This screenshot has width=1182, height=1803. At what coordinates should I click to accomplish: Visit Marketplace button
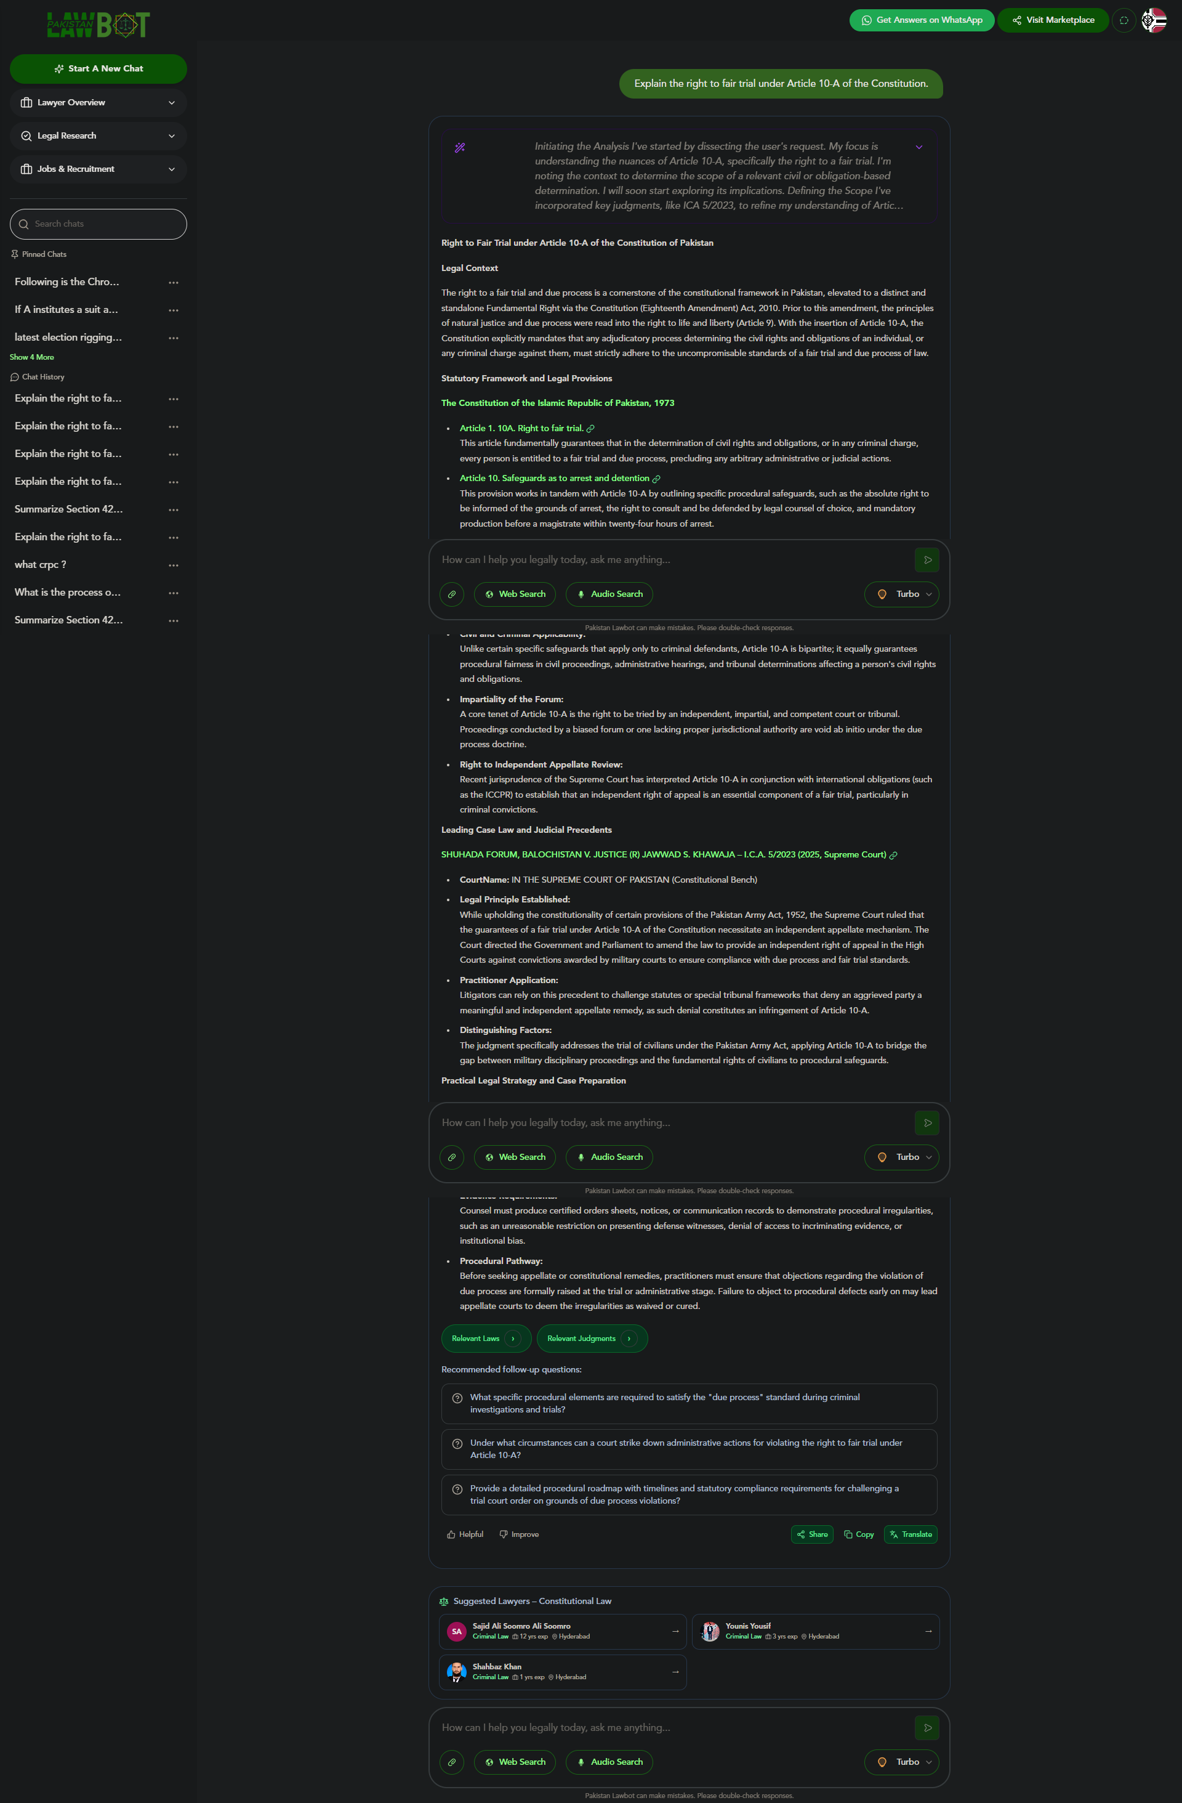1053,20
